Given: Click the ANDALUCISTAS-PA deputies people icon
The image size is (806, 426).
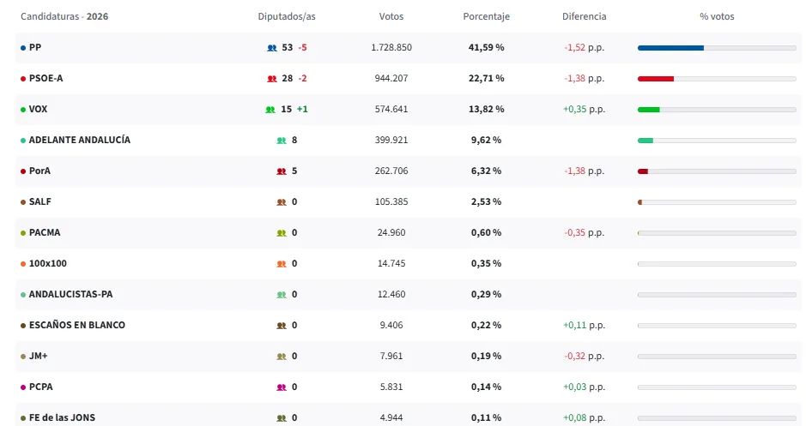Looking at the screenshot, I should (x=282, y=295).
